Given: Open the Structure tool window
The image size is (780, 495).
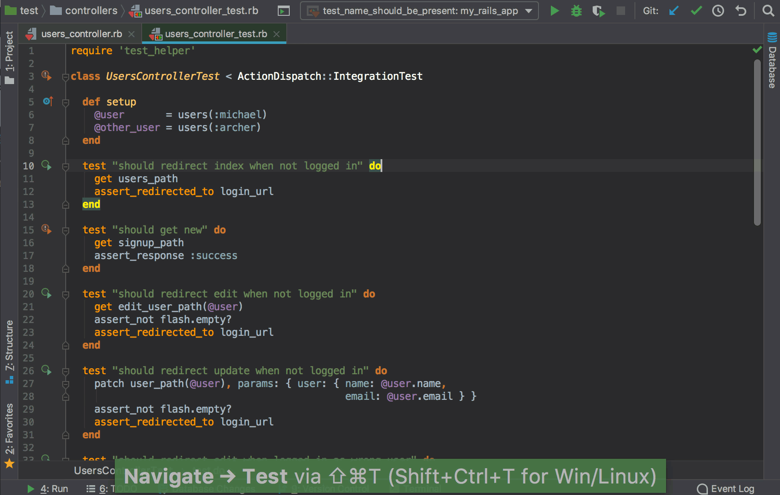Looking at the screenshot, I should 9,352.
